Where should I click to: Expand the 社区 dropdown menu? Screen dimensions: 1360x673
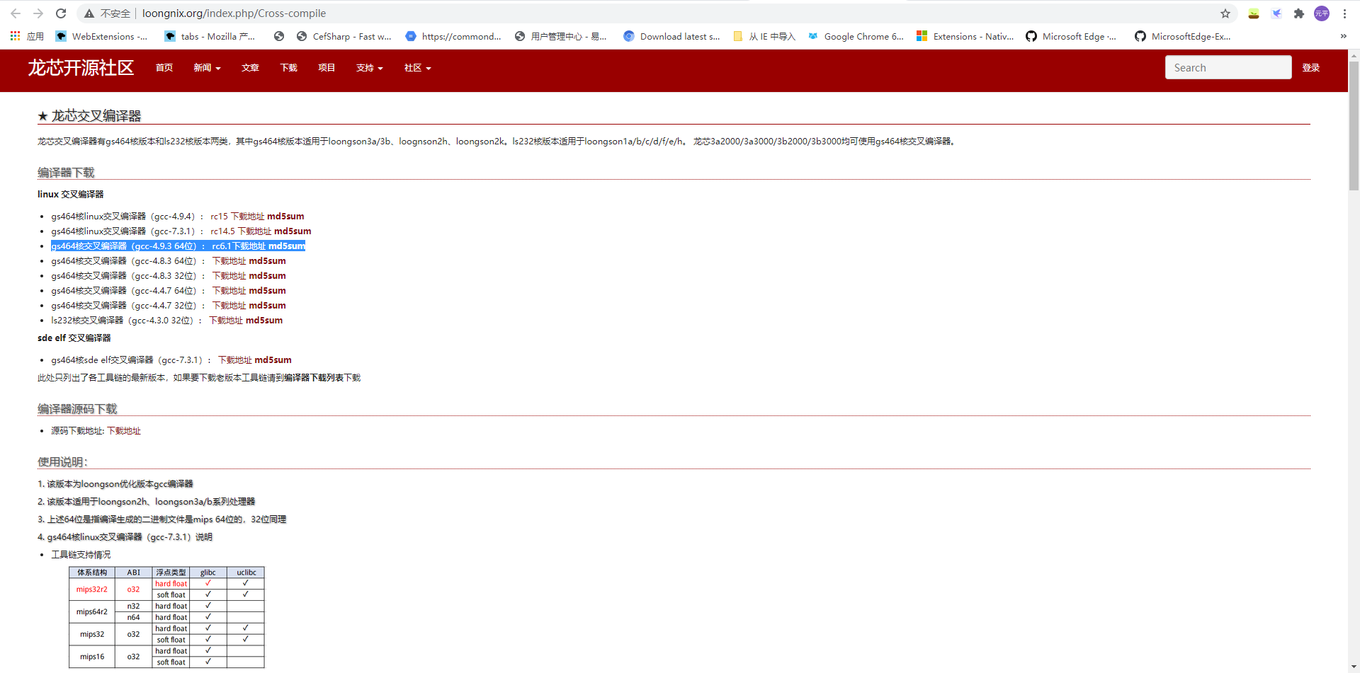coord(417,68)
